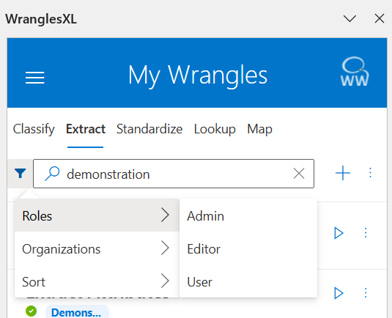
Task: Run the first wrangle with play icon
Action: point(339,233)
